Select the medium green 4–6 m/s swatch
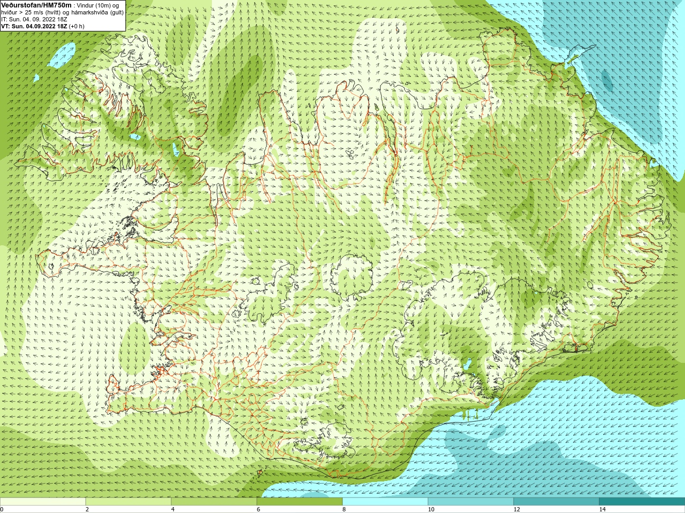The width and height of the screenshot is (685, 513). pyautogui.click(x=214, y=501)
